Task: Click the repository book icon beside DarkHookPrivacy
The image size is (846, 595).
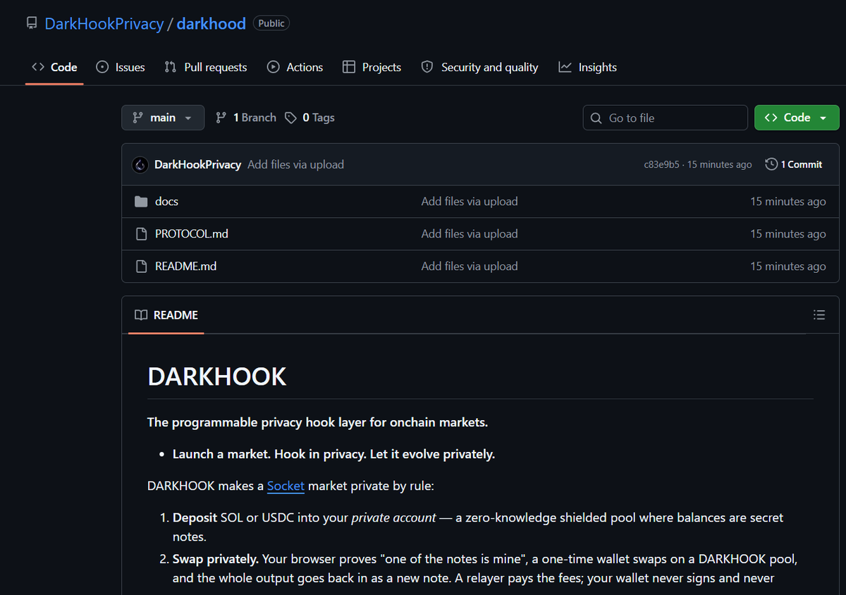Action: pos(32,23)
